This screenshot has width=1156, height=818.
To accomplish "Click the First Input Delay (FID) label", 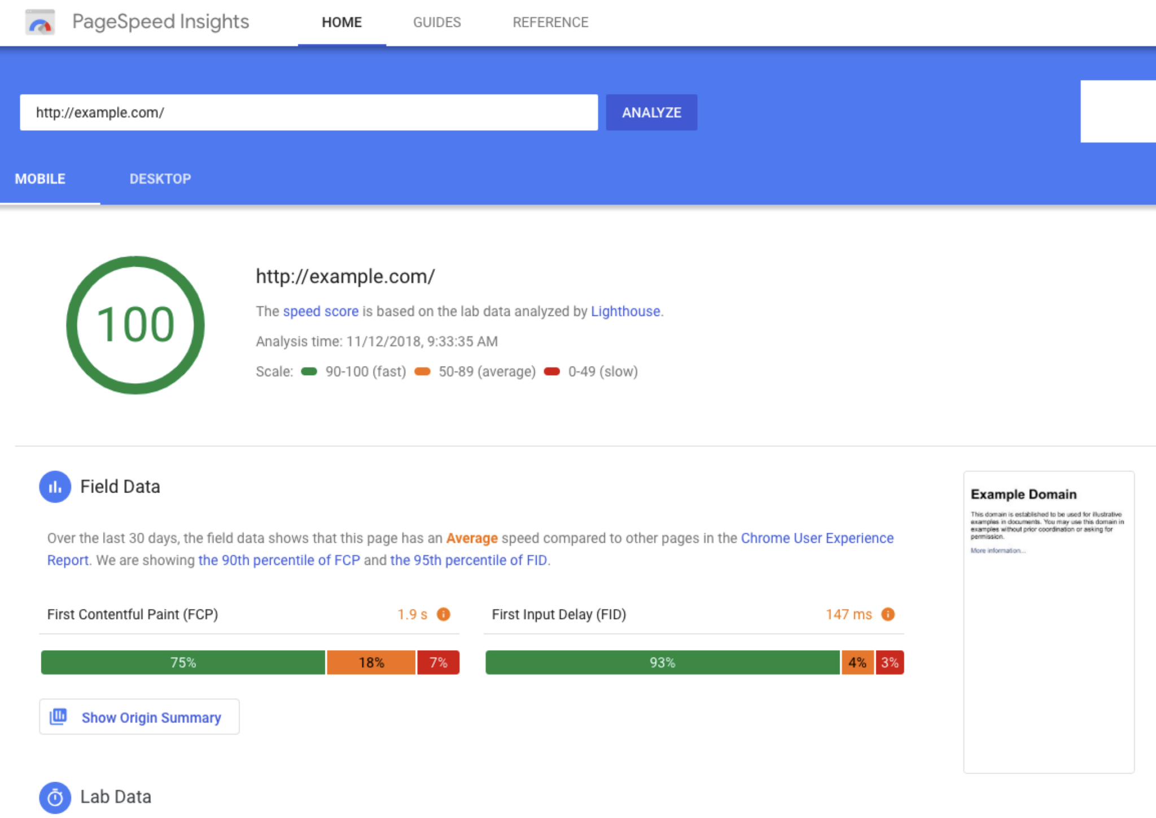I will [x=559, y=614].
